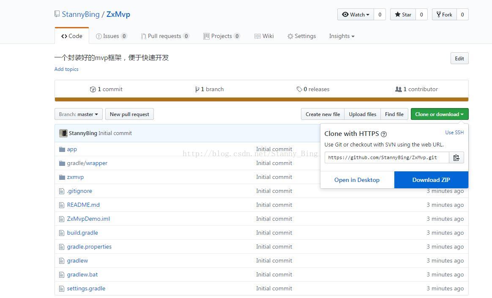Click the tag icon next to 0 releases
492x298 pixels.
299,89
